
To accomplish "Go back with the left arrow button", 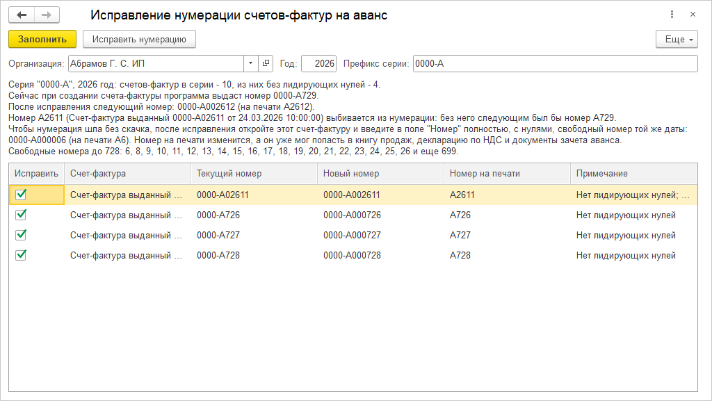I will click(22, 15).
